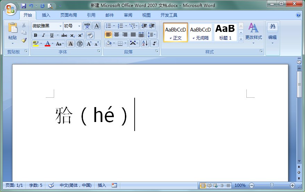This screenshot has width=305, height=192.
Task: Toggle subscript formatting
Action: pyautogui.click(x=73, y=35)
